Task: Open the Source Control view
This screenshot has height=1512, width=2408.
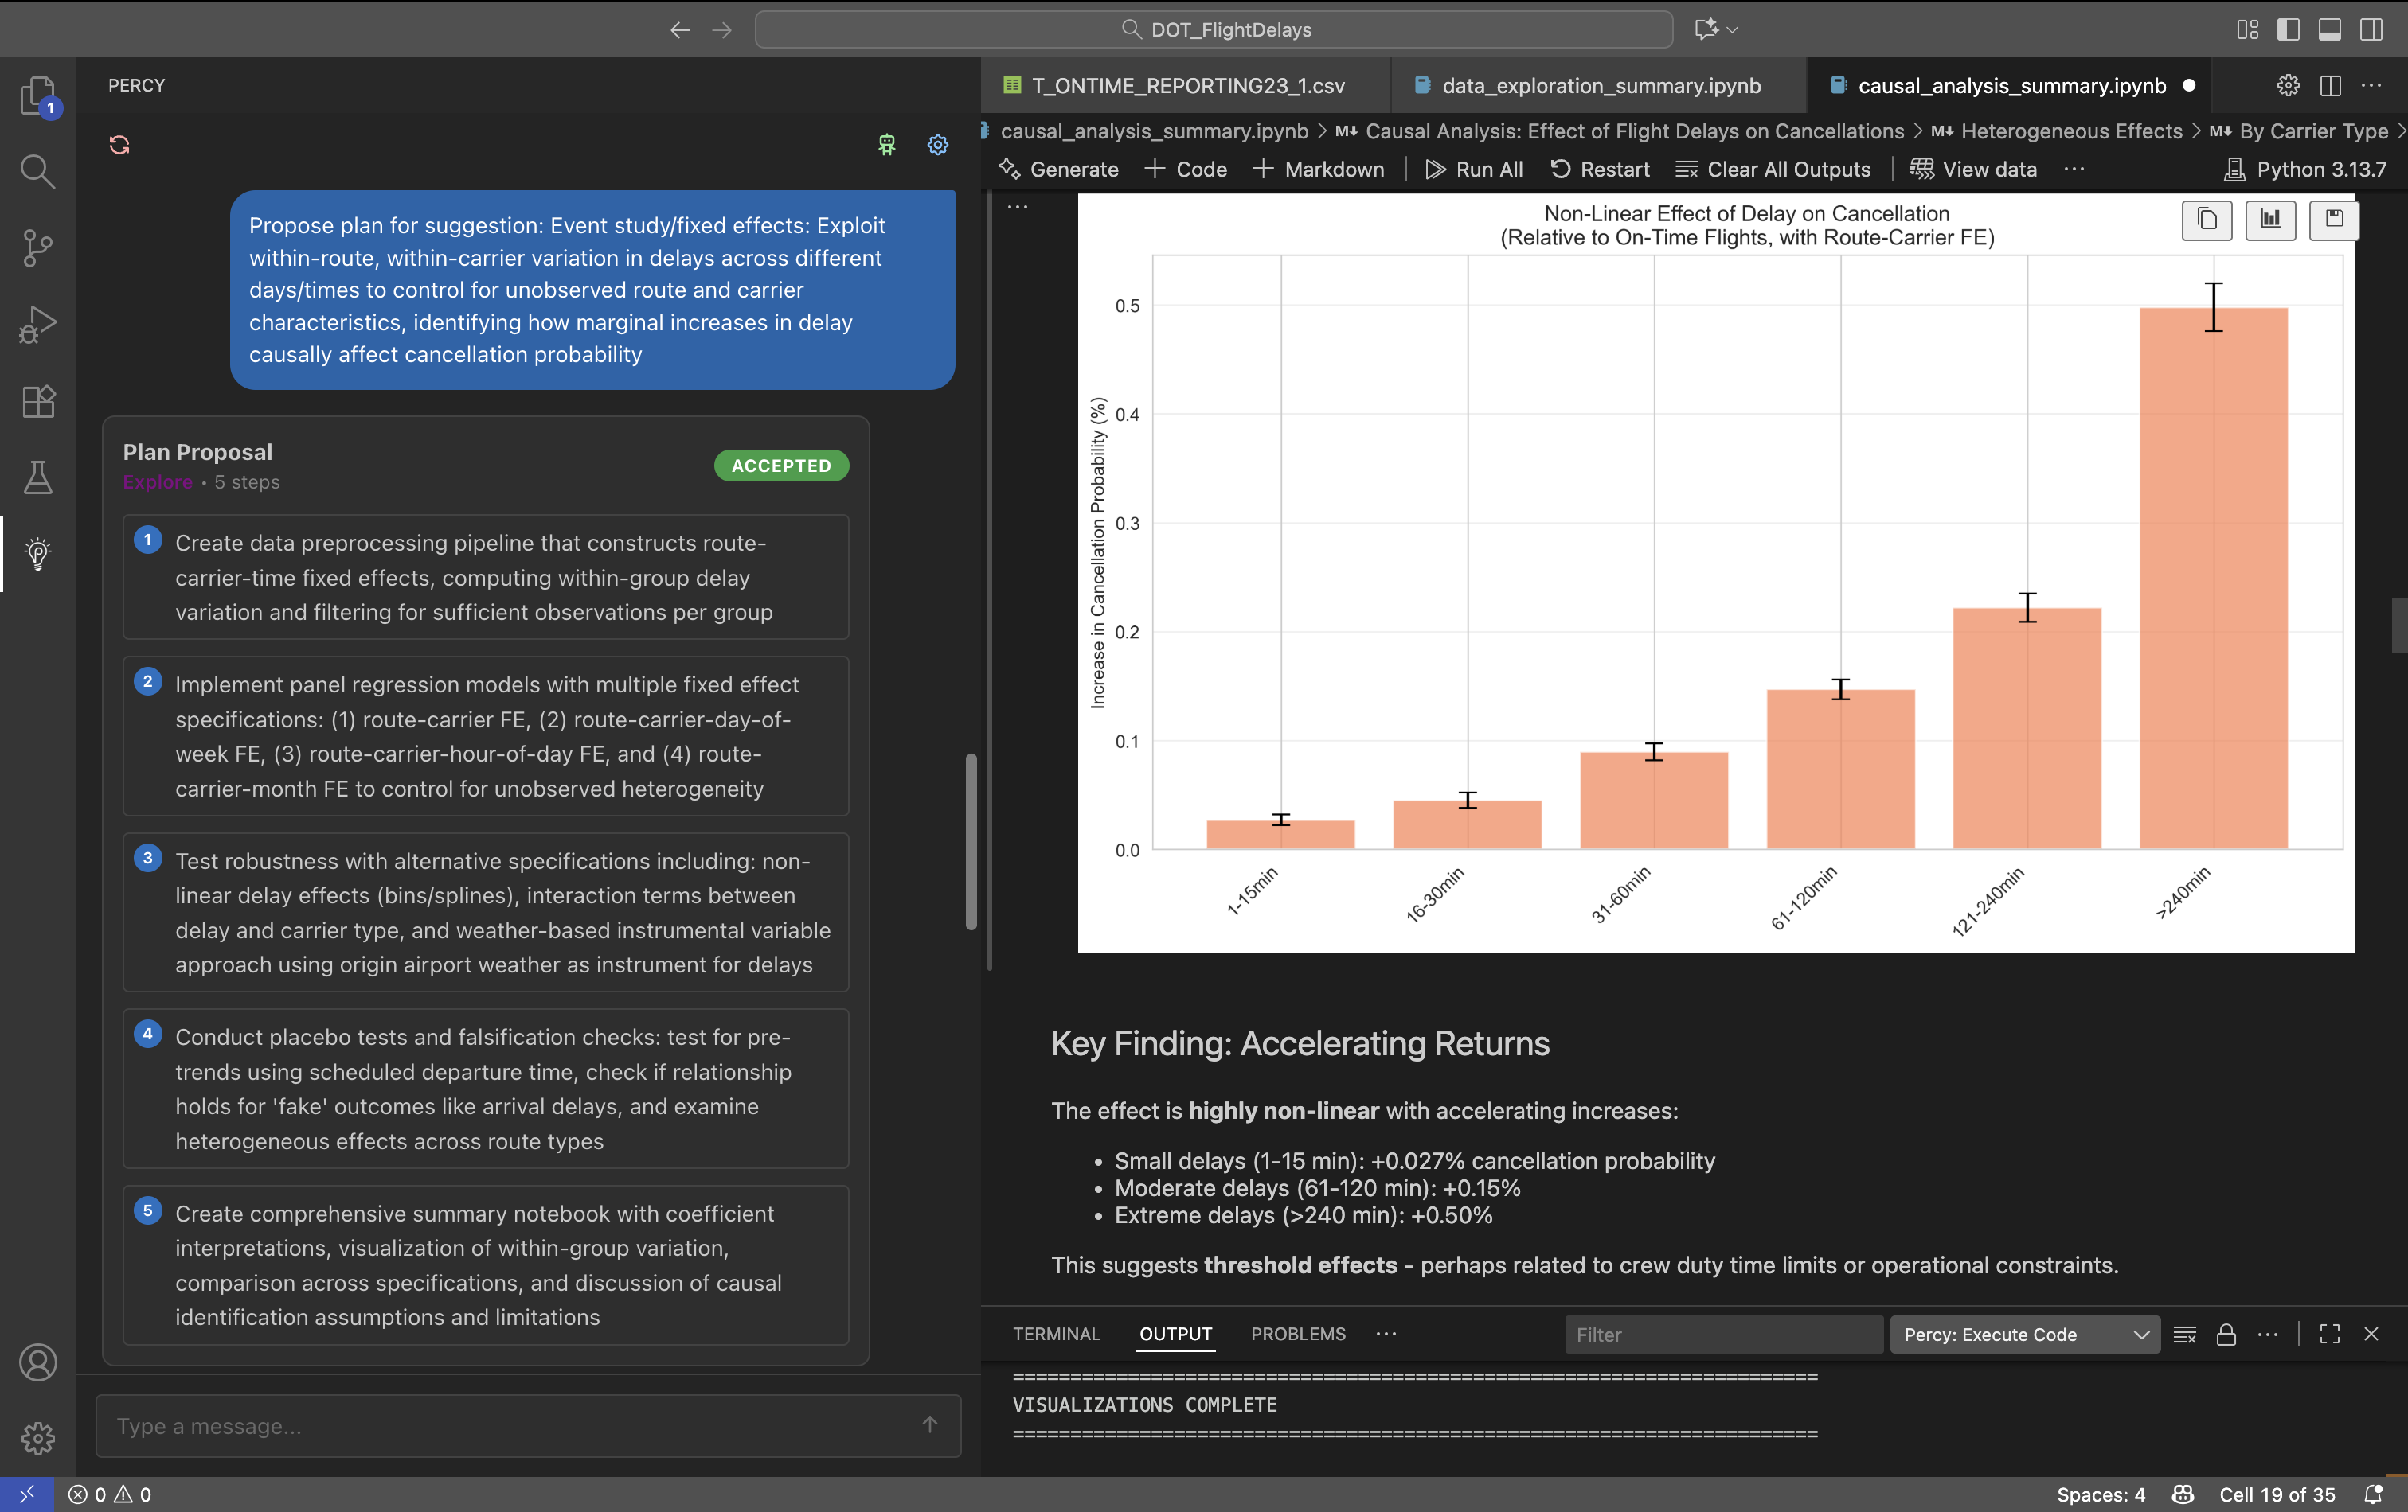Action: pos(38,247)
